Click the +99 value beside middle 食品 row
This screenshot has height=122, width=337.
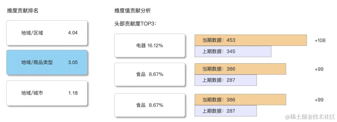pos(319,69)
